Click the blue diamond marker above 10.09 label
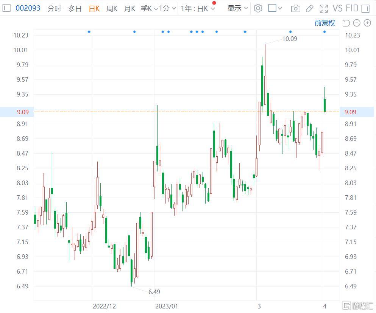The image size is (376, 313). (x=290, y=32)
